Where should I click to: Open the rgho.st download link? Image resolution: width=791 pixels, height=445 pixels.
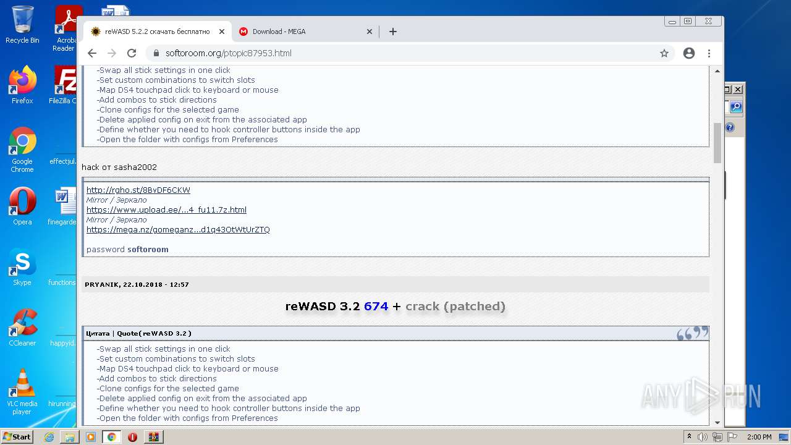pyautogui.click(x=138, y=190)
